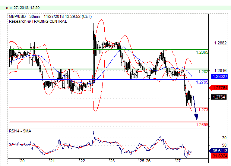
Task: Click the blue 1.2795 pivot label
Action: (202, 82)
